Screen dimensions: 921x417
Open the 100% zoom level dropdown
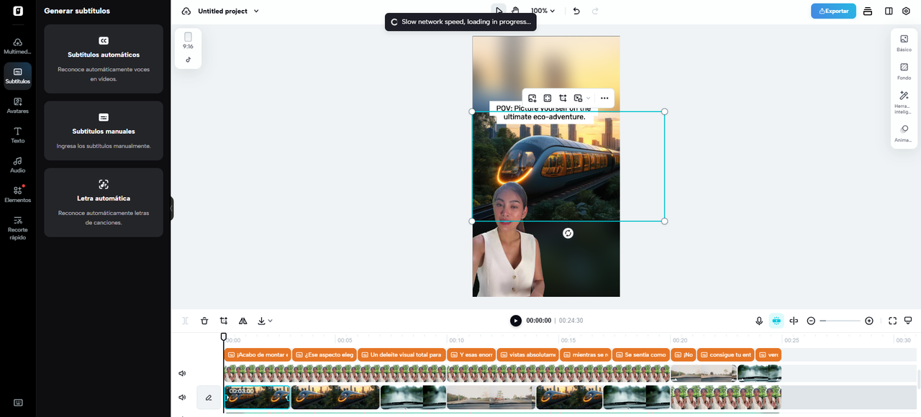pos(543,11)
